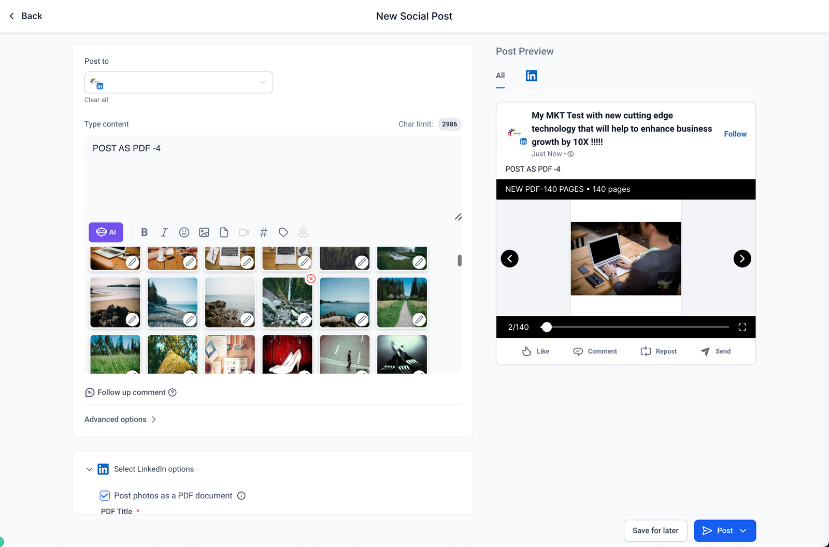Uncheck Post photos as a PDF document
This screenshot has height=547, width=829.
(x=105, y=496)
